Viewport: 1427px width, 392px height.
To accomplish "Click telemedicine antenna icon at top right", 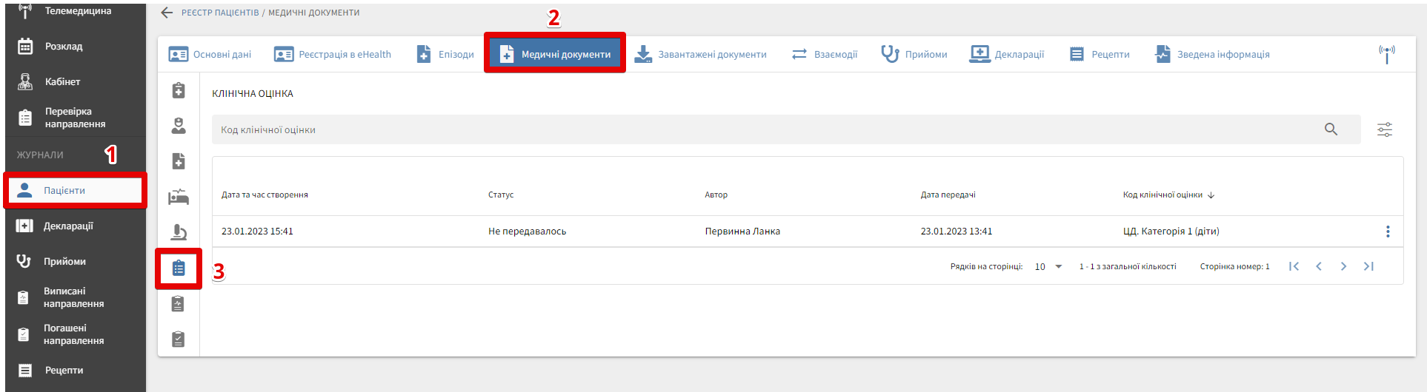I will [1386, 54].
